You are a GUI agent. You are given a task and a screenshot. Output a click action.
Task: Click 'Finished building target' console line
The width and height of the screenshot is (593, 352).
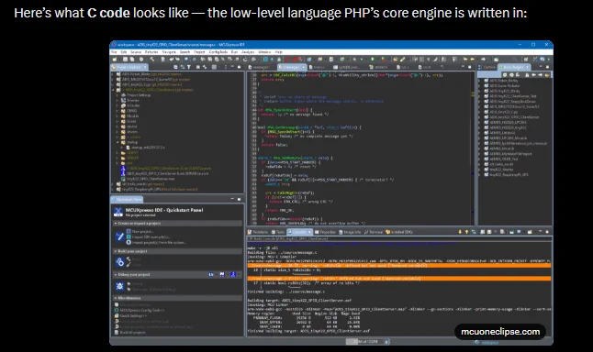tap(308, 331)
